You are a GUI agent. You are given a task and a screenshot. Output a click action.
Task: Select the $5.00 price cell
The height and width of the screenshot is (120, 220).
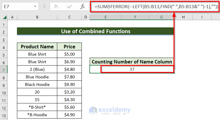(x=70, y=54)
